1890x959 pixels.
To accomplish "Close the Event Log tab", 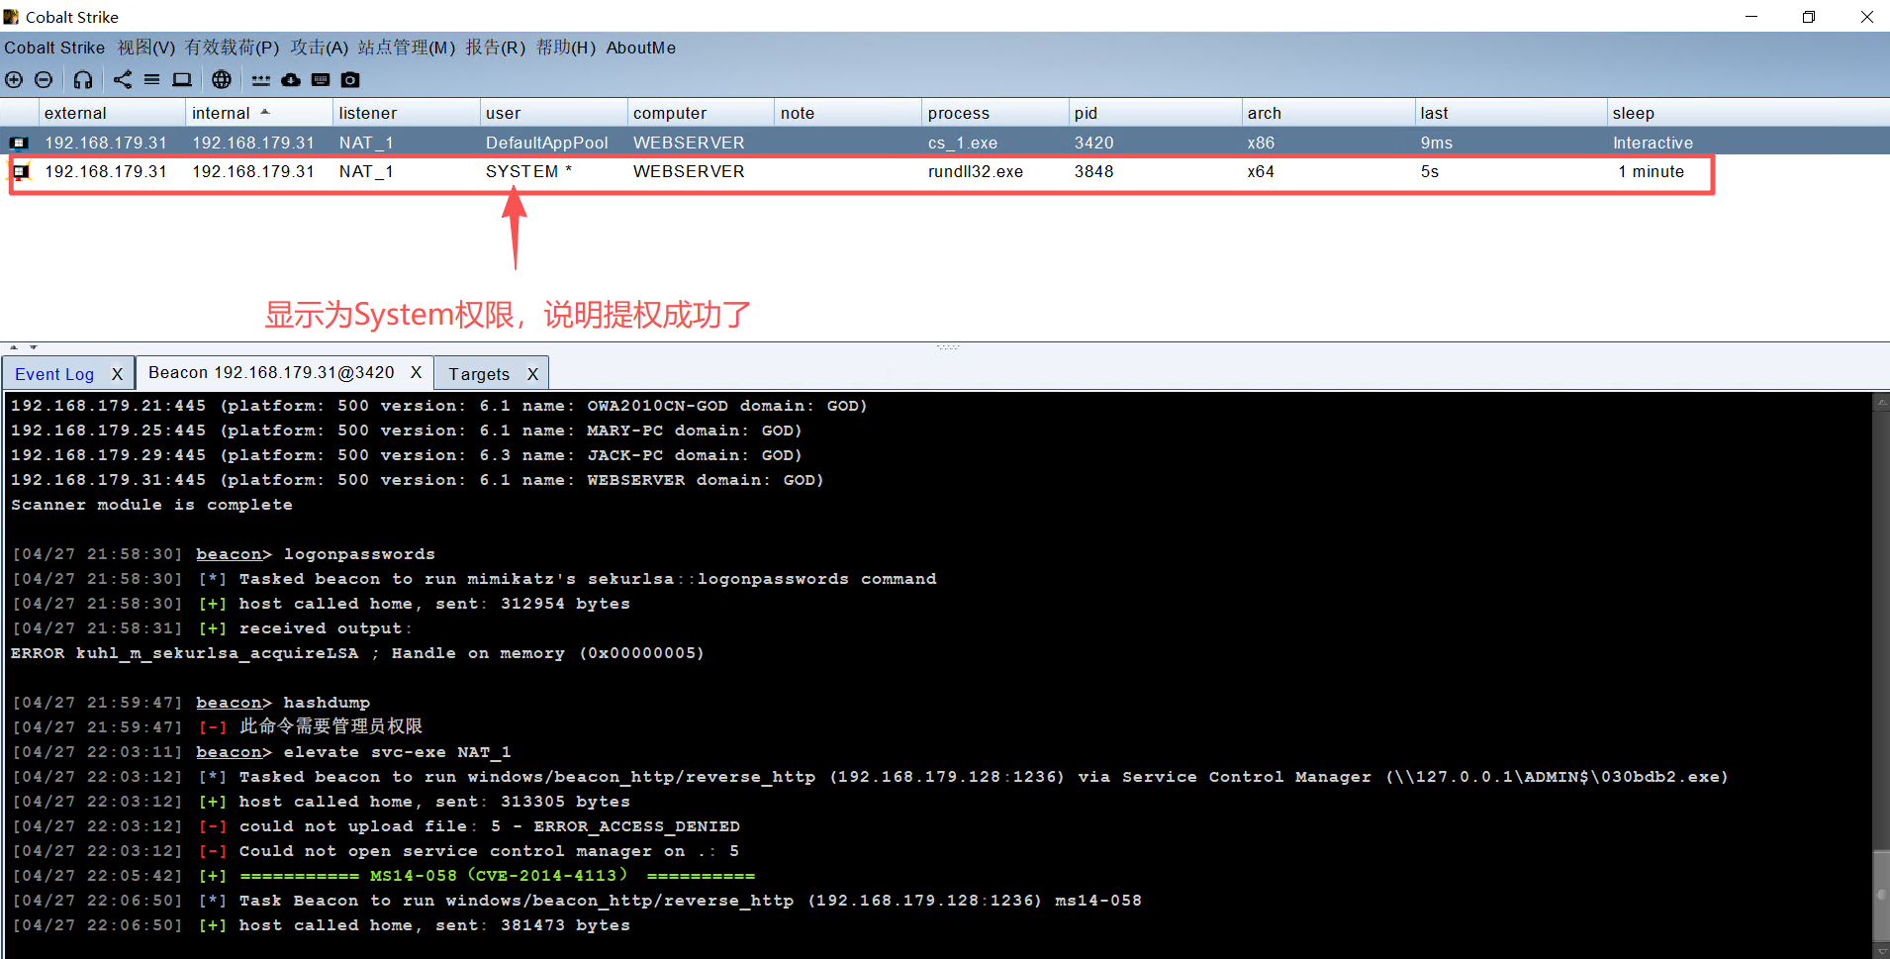I will click(117, 374).
